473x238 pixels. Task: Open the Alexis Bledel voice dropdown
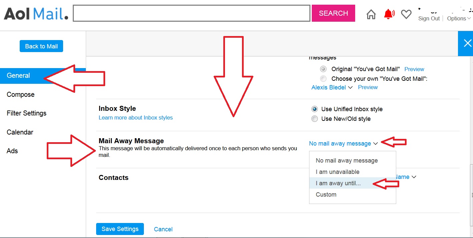point(332,87)
